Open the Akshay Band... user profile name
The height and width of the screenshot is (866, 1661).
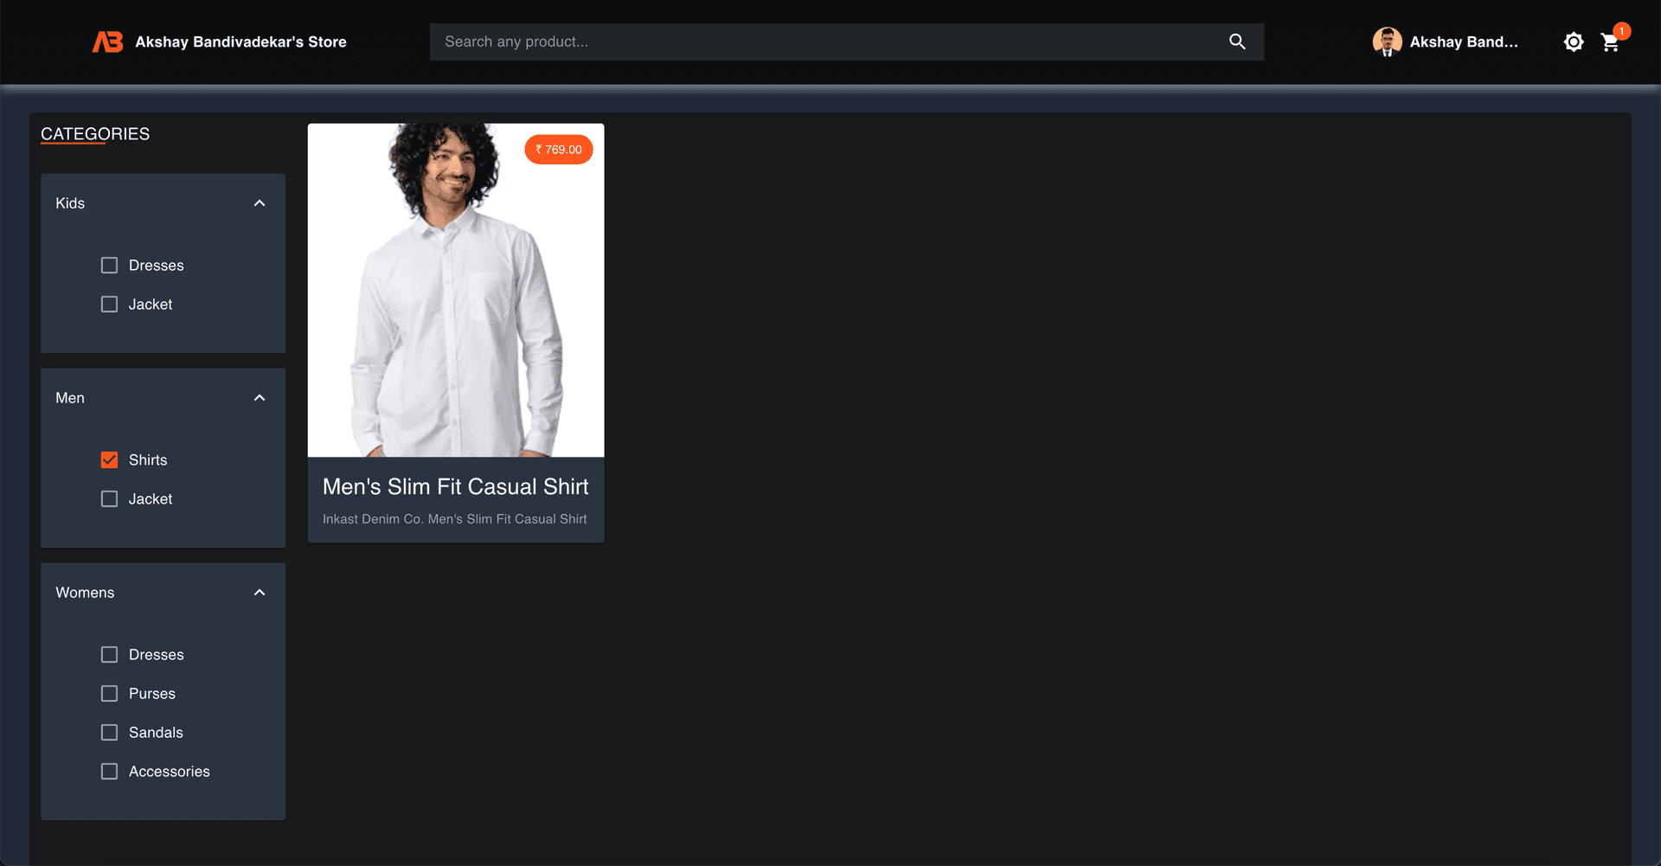pyautogui.click(x=1464, y=42)
